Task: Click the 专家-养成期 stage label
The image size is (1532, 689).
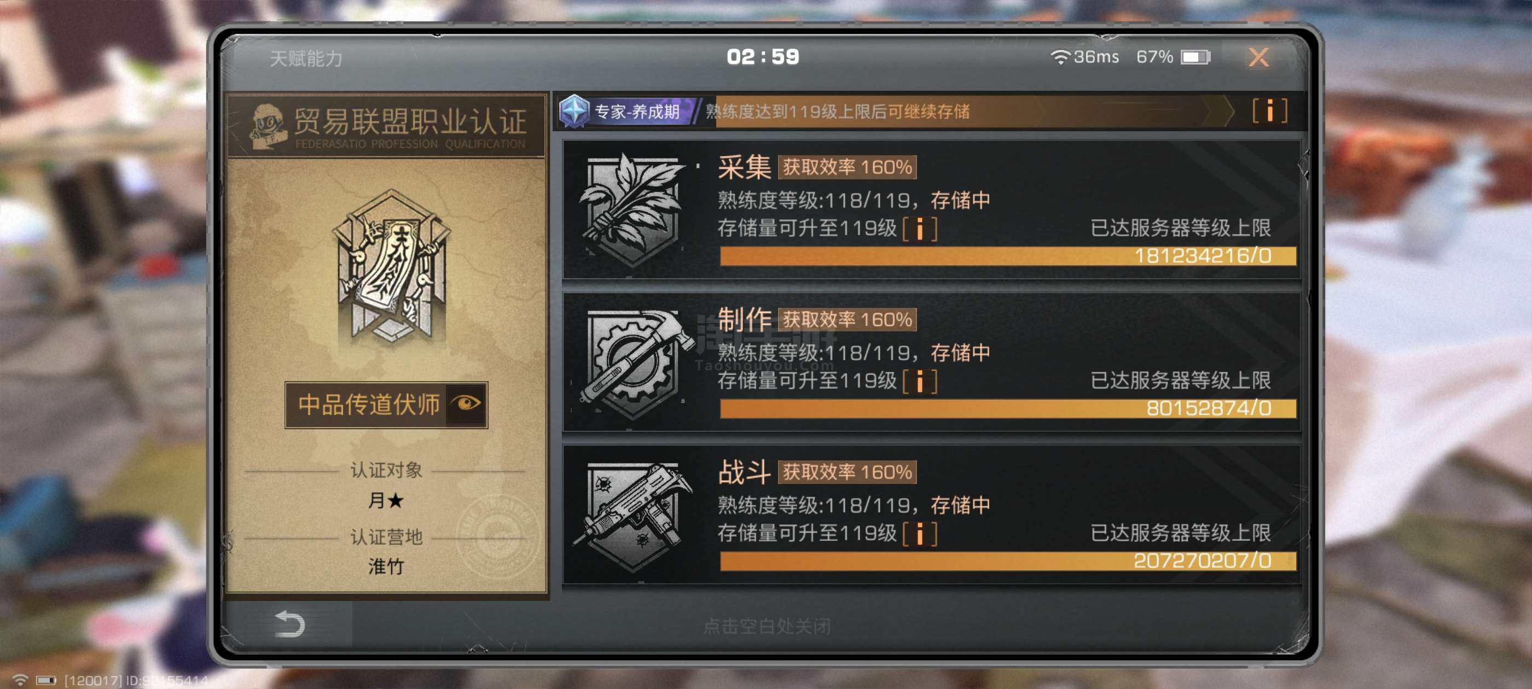Action: pyautogui.click(x=637, y=112)
